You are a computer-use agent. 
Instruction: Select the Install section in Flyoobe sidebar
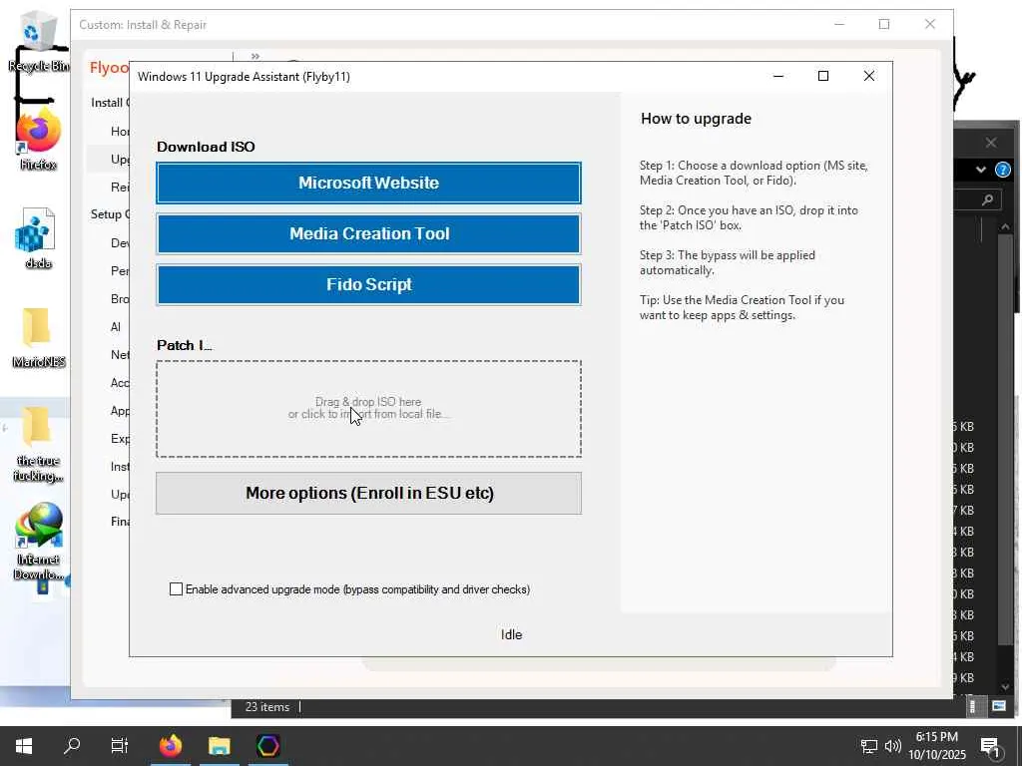click(x=110, y=103)
